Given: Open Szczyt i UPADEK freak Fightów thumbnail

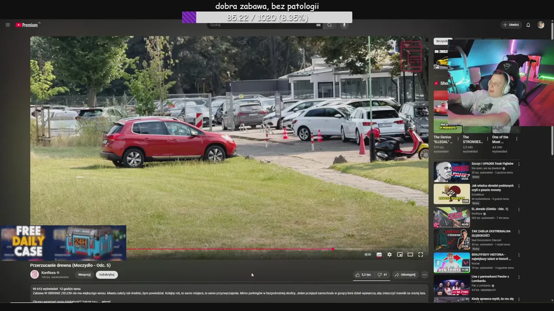Looking at the screenshot, I should click(x=451, y=171).
